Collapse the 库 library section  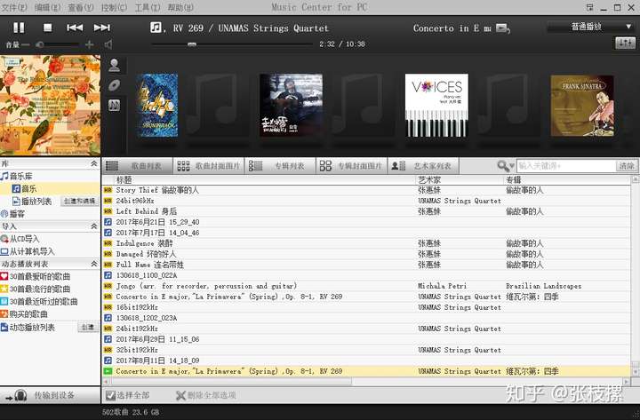[94, 163]
